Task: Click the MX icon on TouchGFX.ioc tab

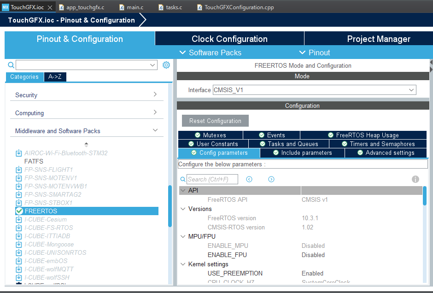Action: tap(5, 7)
